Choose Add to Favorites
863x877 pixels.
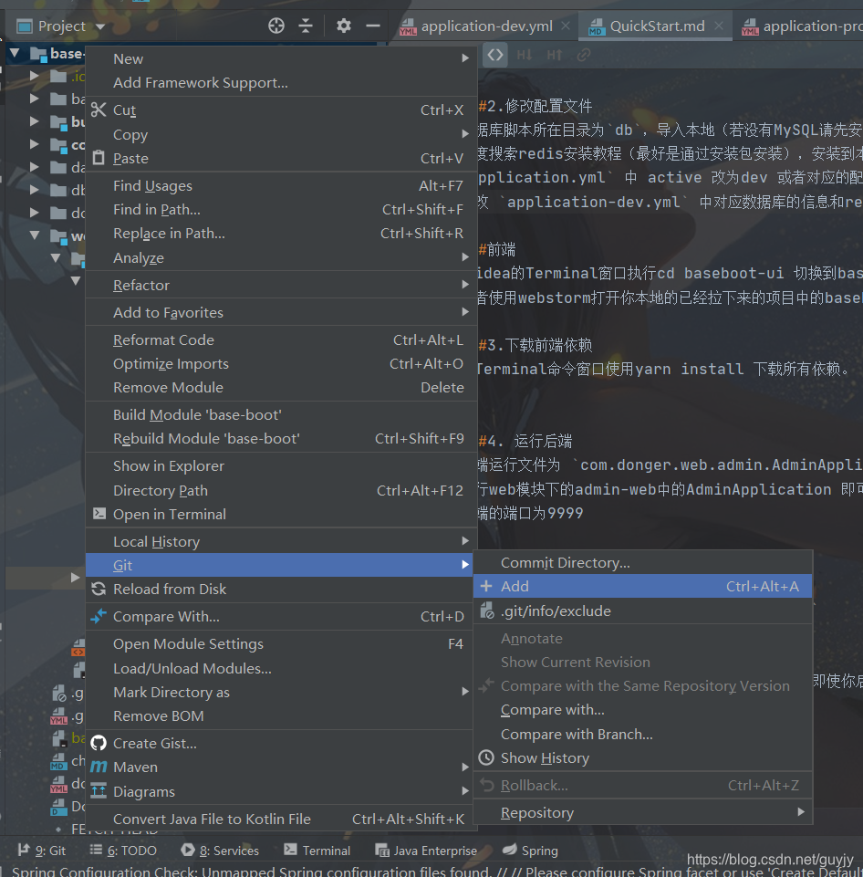pos(281,312)
